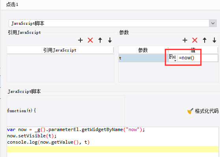Click the highlighted empty line in editor
This screenshot has width=220, height=157.
coord(113,149)
